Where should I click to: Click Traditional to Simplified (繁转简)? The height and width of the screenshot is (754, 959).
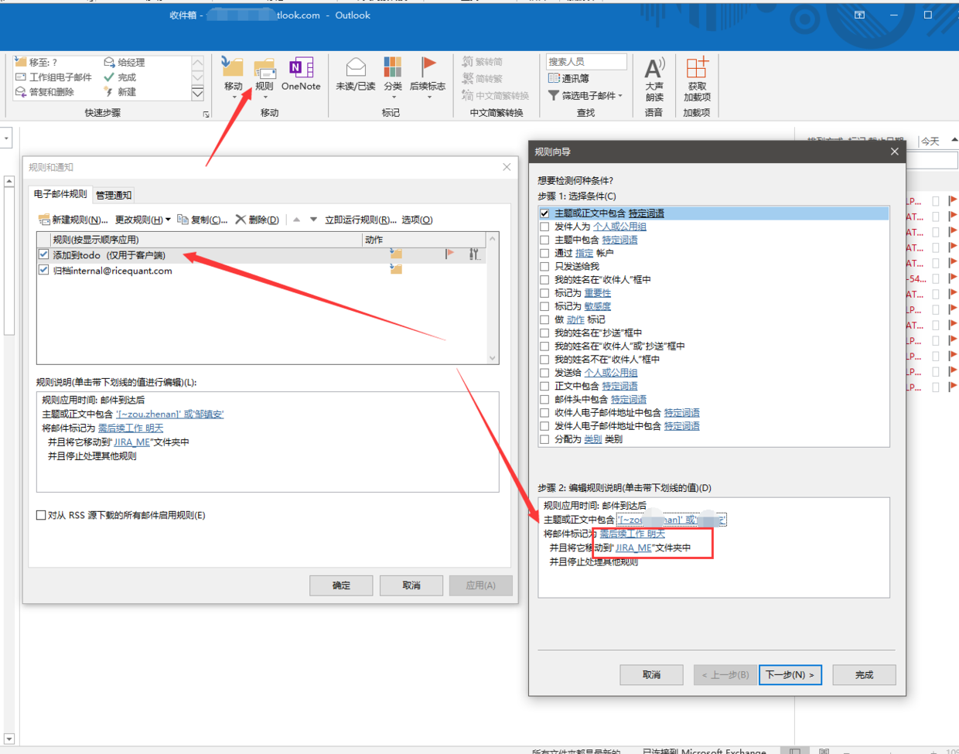[483, 61]
